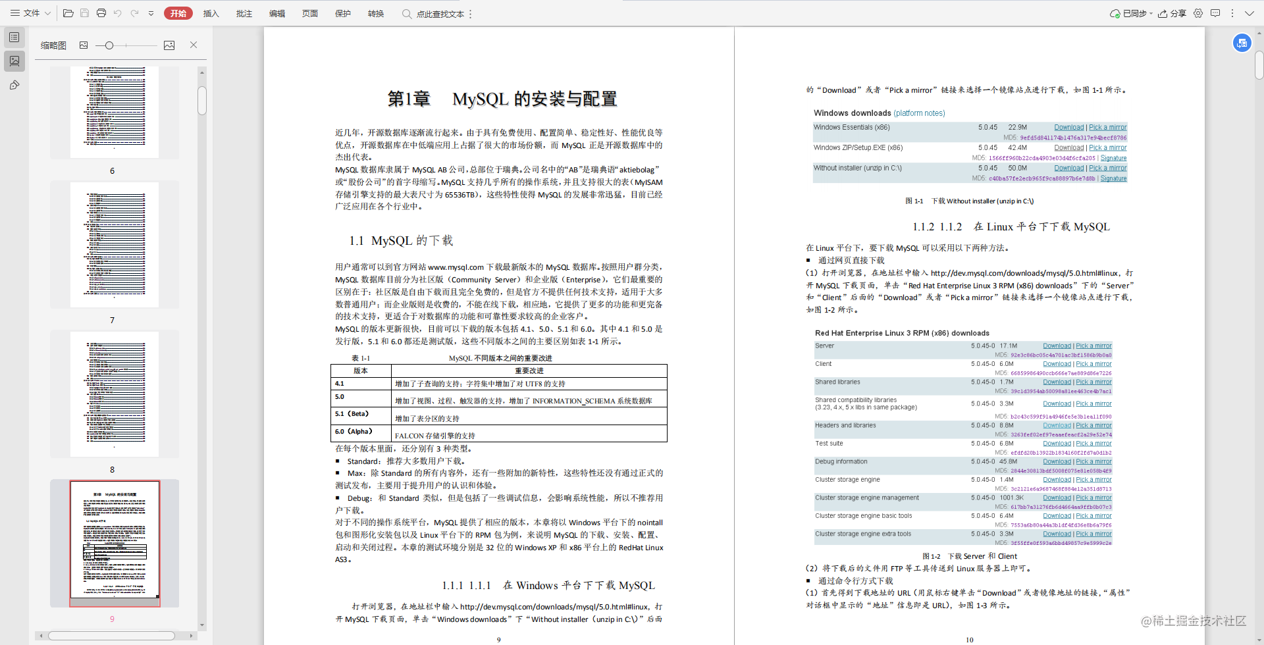Click the 点此查找文本 search field

tap(433, 14)
